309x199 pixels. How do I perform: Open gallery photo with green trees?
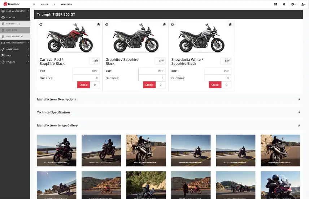(146, 185)
